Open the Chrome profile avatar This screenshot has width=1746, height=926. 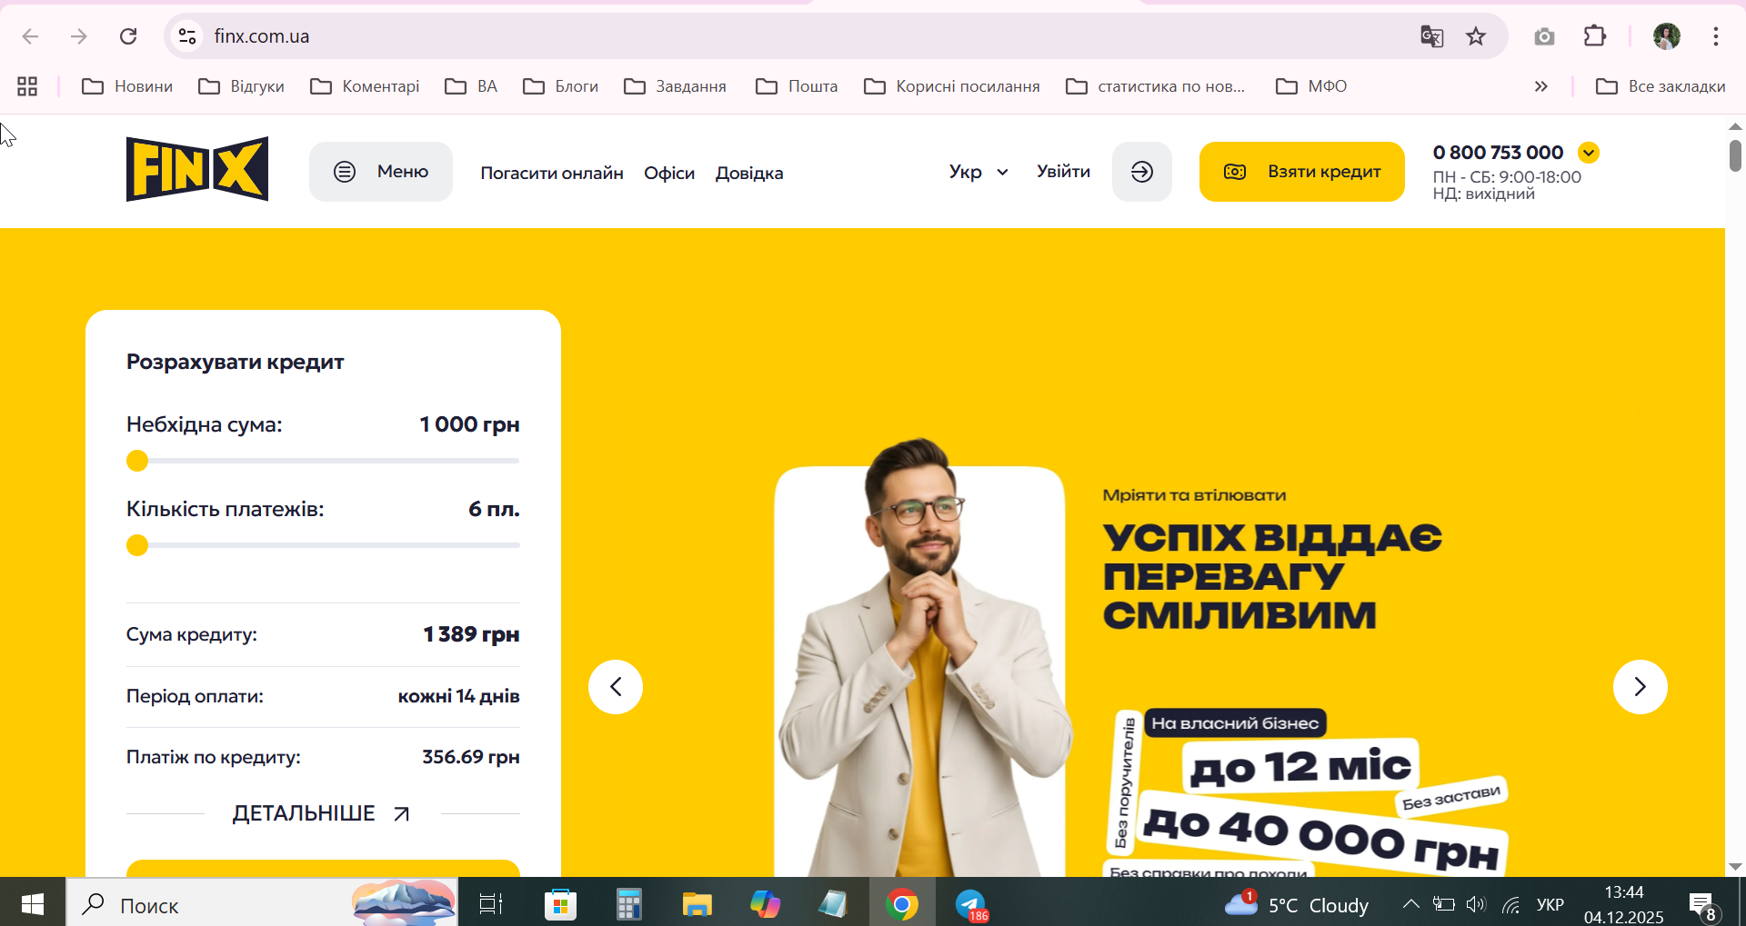tap(1667, 36)
